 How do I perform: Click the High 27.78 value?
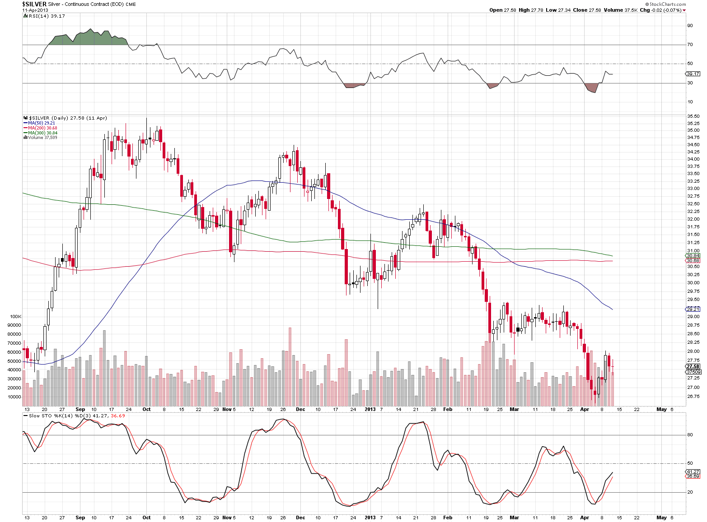pos(530,10)
